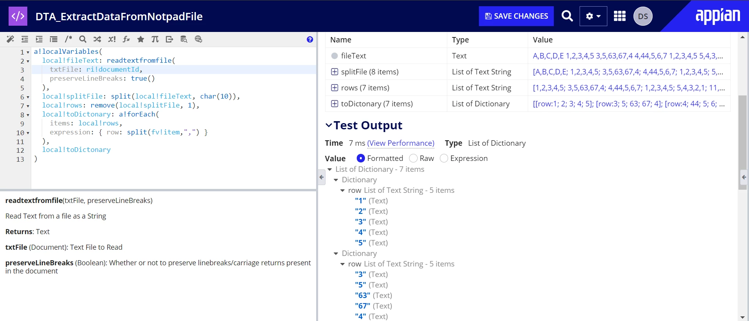This screenshot has width=749, height=321.
Task: Open editor help via blue question icon
Action: (x=310, y=39)
